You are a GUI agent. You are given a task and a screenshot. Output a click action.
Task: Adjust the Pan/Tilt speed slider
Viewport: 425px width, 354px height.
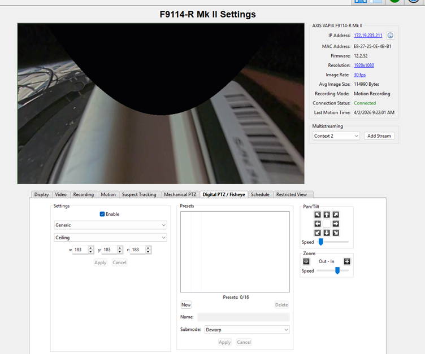click(x=320, y=242)
